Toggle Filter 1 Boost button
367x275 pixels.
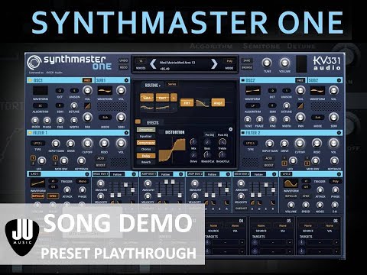tap(101, 165)
